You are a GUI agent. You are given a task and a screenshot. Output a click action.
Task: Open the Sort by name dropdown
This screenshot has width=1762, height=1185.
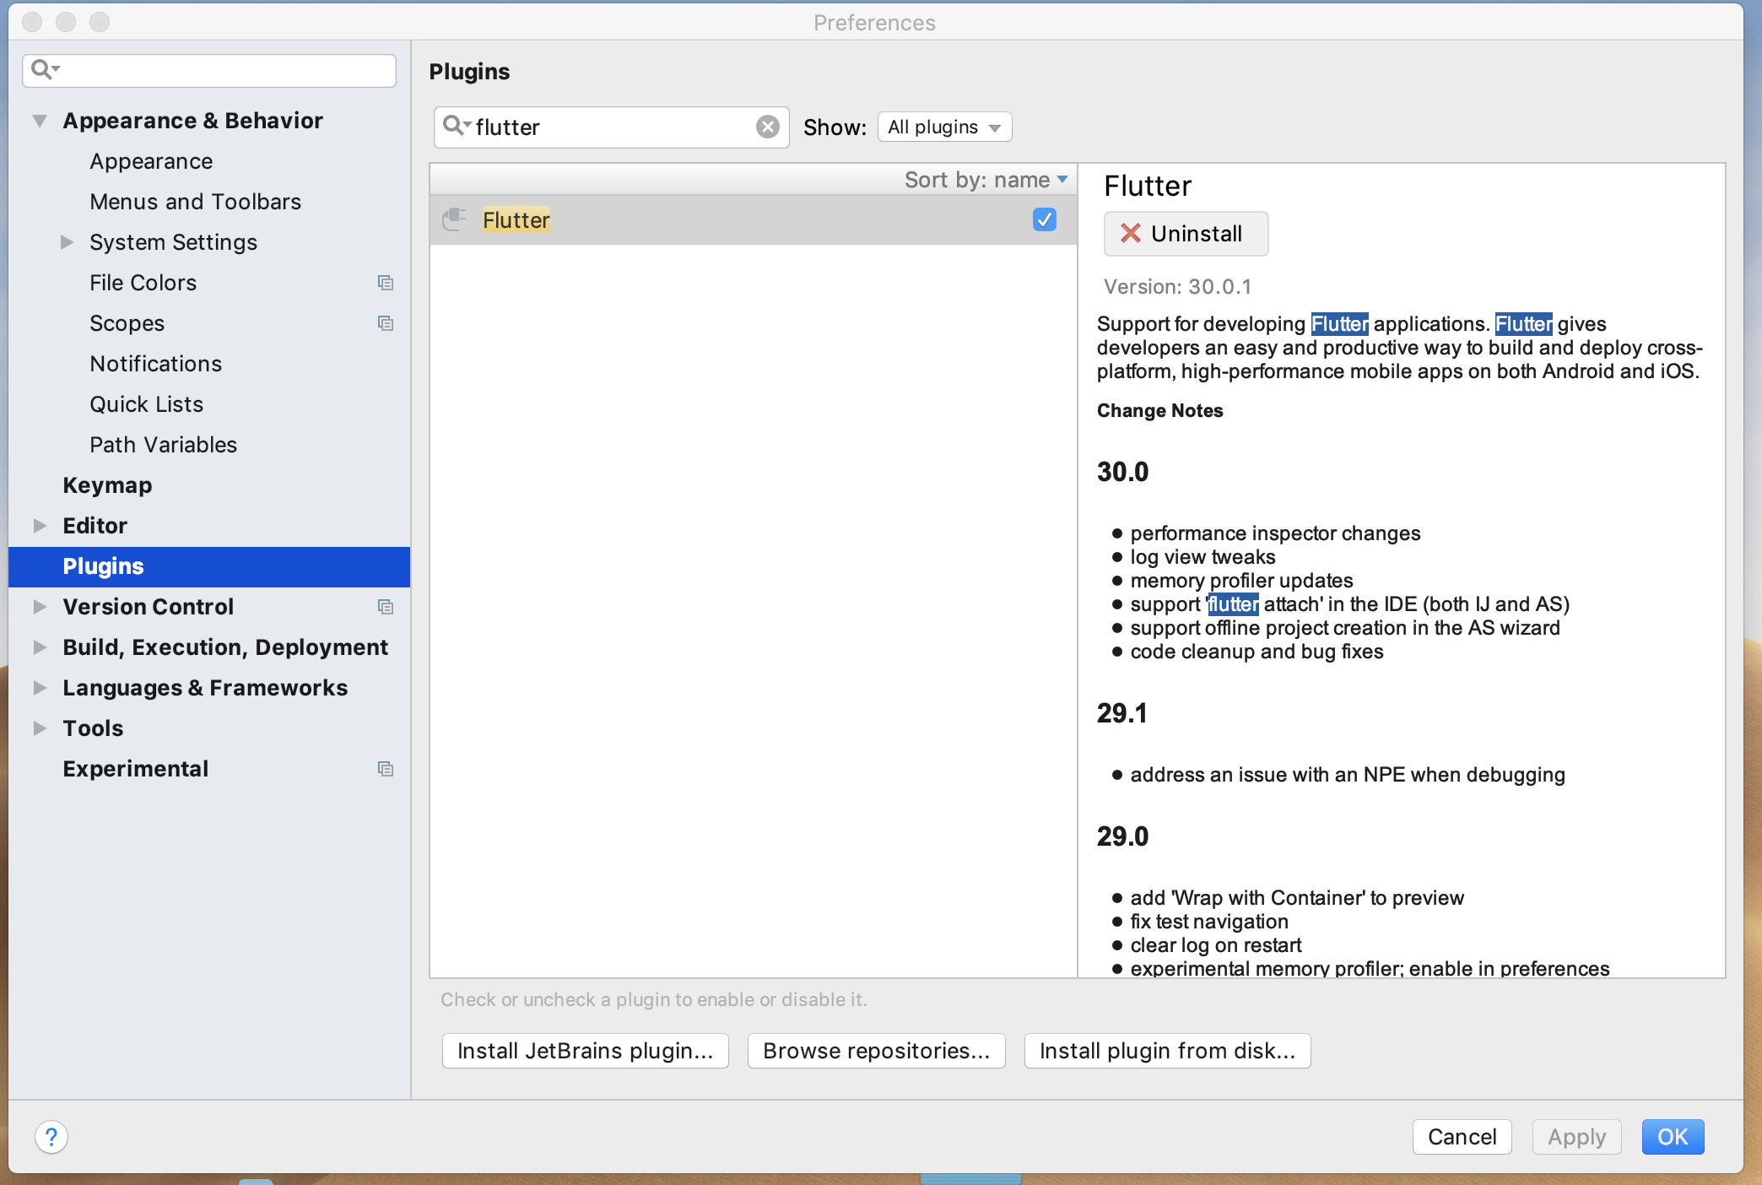pos(986,180)
